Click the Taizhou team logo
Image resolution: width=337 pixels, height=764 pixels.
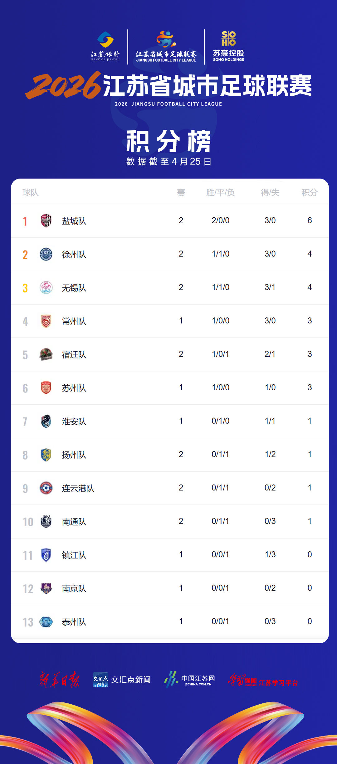click(46, 622)
